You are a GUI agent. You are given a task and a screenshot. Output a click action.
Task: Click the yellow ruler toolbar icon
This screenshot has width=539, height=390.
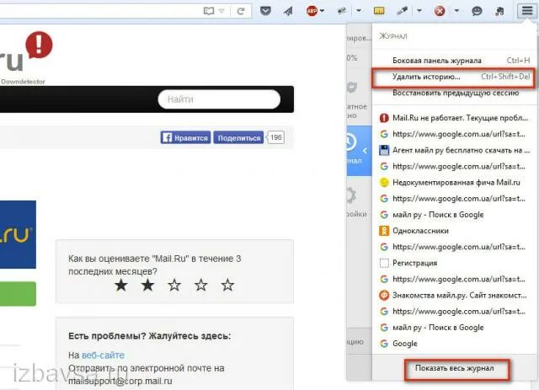(379, 11)
